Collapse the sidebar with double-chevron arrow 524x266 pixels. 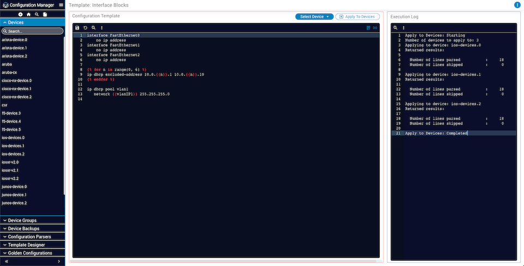click(7, 262)
